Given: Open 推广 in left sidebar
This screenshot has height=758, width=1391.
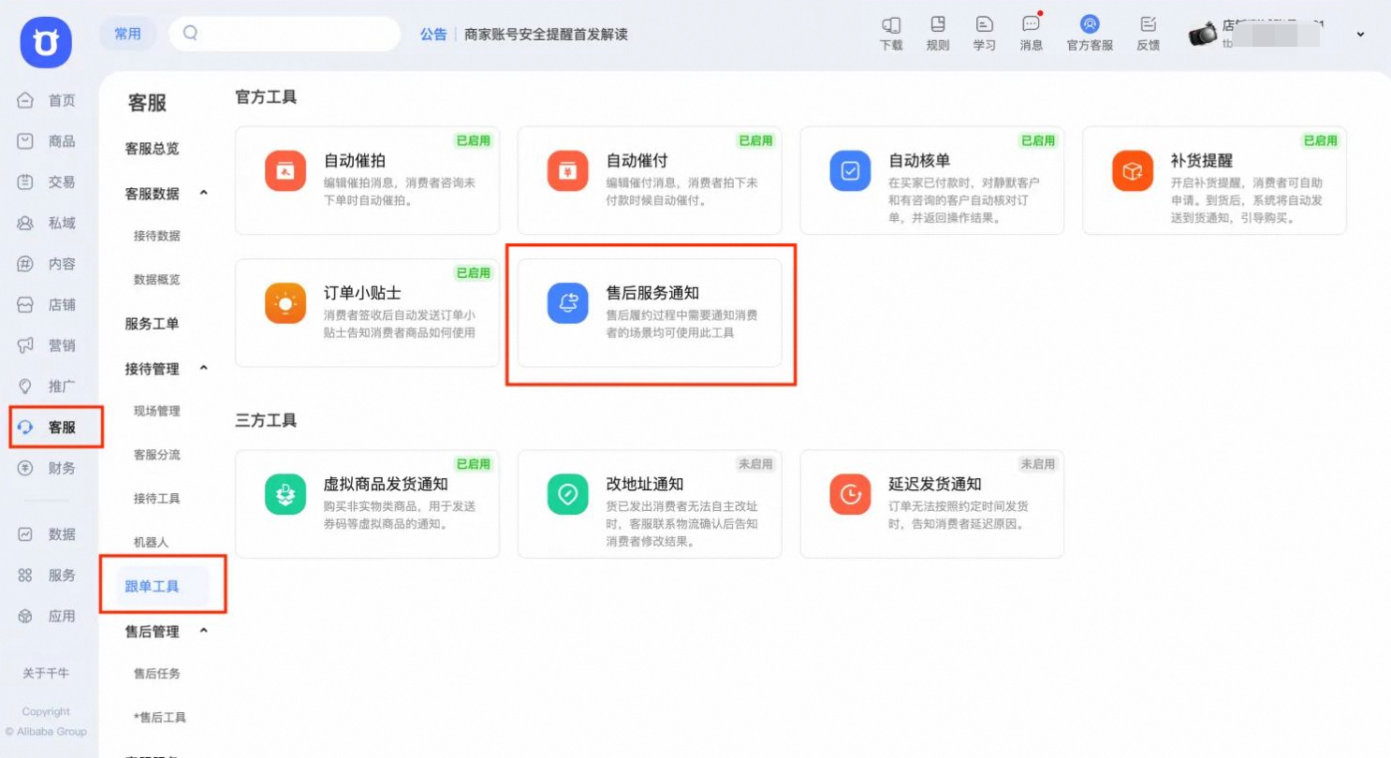Looking at the screenshot, I should (x=47, y=386).
